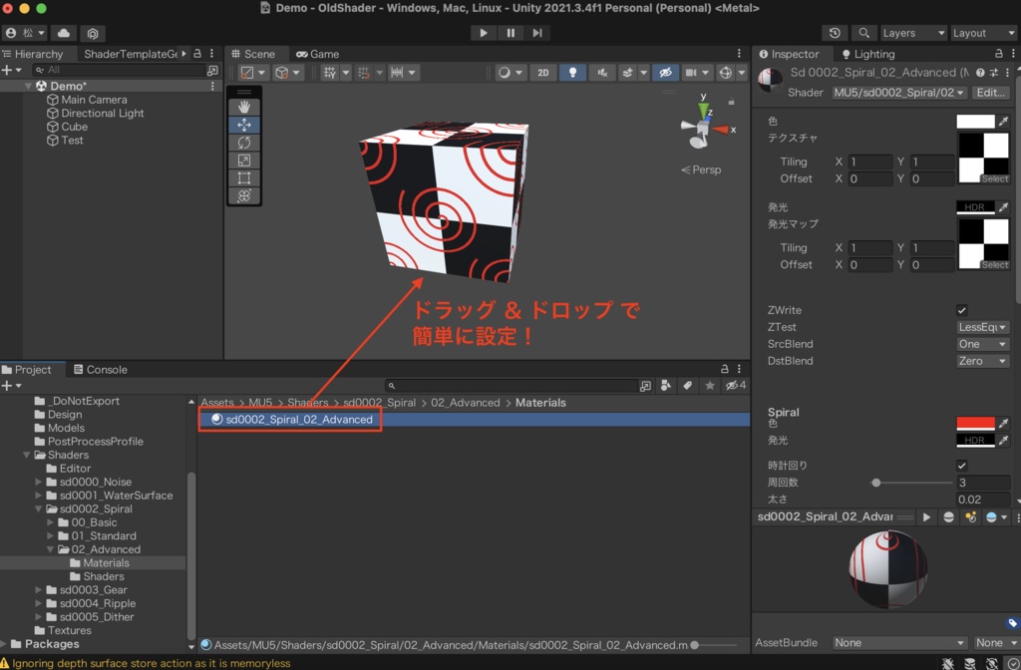Image resolution: width=1021 pixels, height=670 pixels.
Task: Open the search icon in top toolbar
Action: pyautogui.click(x=863, y=32)
